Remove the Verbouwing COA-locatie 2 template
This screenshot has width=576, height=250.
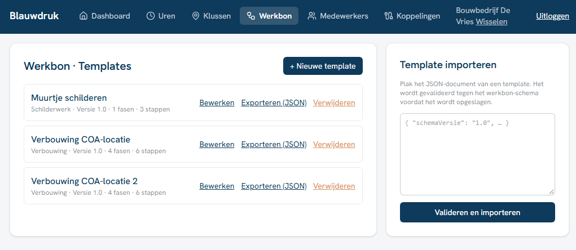334,186
